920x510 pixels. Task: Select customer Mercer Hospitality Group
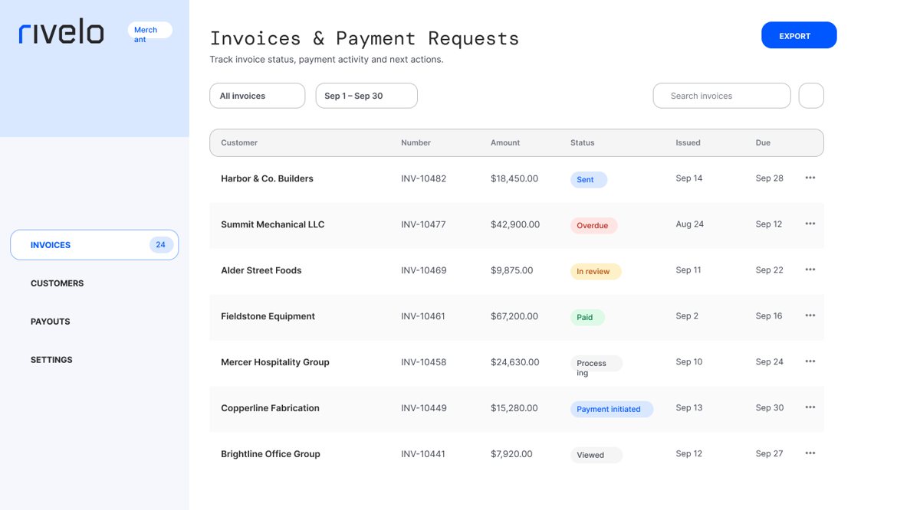[275, 362]
